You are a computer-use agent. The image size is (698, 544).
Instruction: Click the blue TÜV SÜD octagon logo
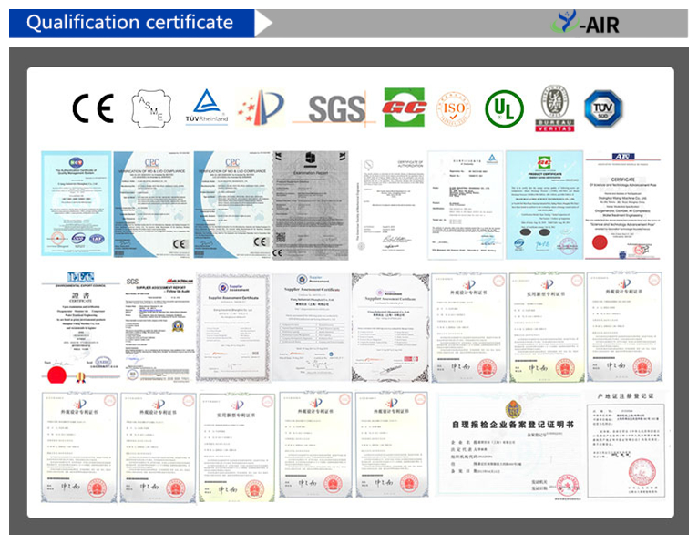pyautogui.click(x=602, y=108)
